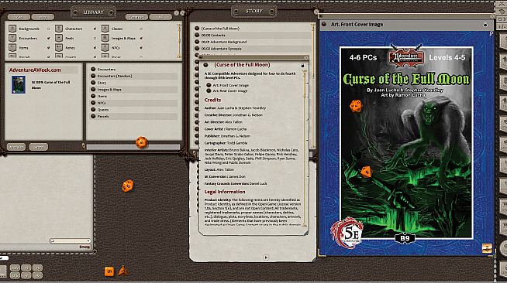
Task: Toggle the Classes checkbox in Library
Action: point(141,29)
